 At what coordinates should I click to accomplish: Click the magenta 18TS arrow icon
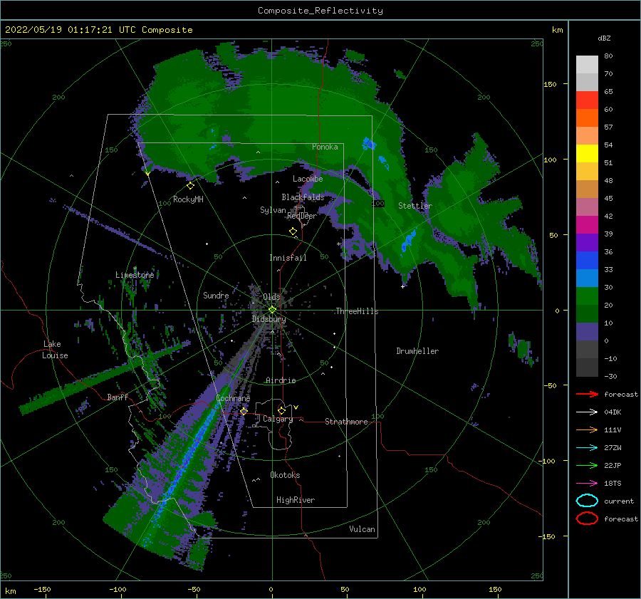tap(587, 484)
